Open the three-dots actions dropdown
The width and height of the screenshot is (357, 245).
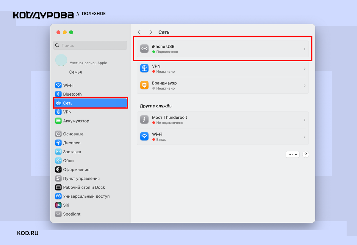click(293, 155)
